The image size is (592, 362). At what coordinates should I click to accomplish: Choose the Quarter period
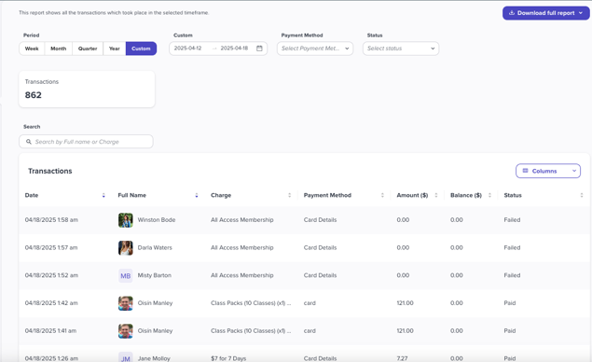point(88,49)
